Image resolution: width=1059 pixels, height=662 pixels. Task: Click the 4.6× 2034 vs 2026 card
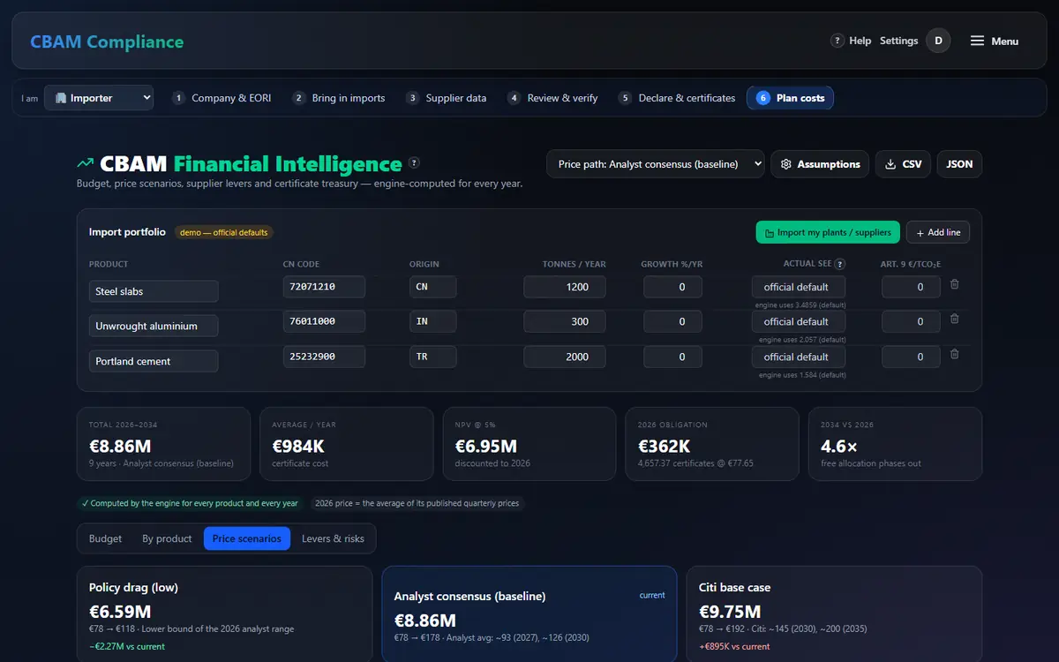point(895,444)
